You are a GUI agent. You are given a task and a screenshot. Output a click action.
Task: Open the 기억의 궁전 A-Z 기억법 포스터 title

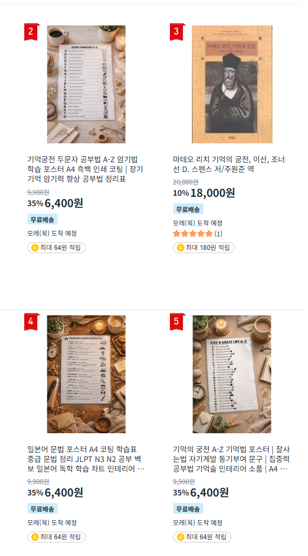pyautogui.click(x=231, y=459)
